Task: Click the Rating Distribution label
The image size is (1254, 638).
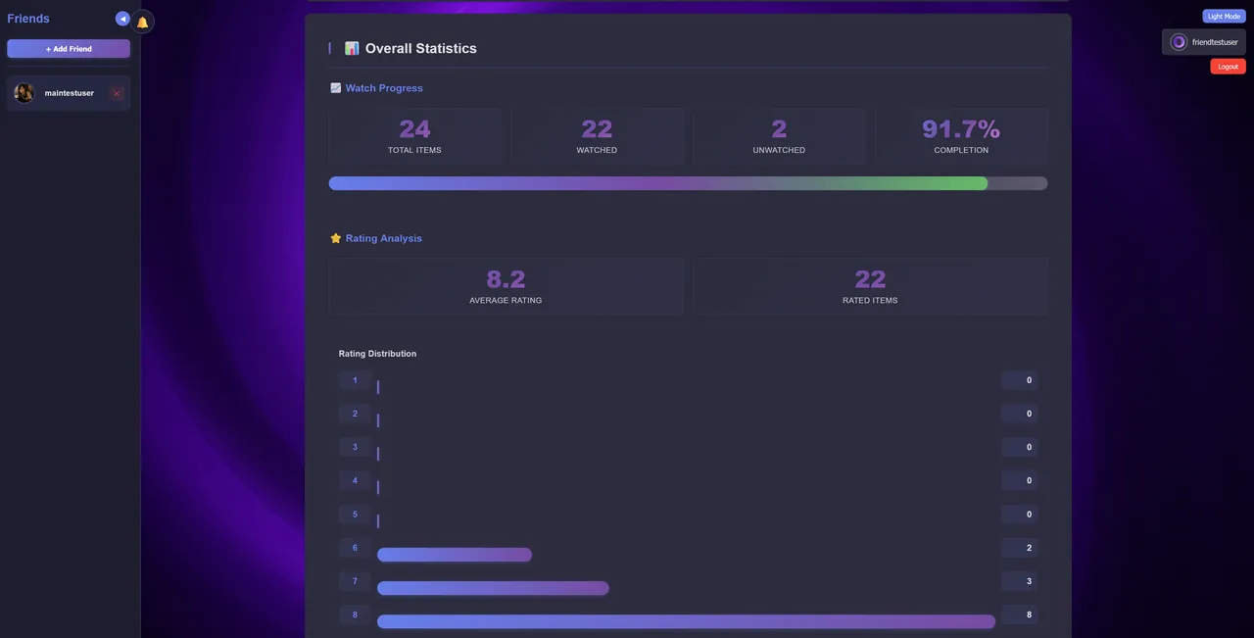Action: click(x=377, y=354)
